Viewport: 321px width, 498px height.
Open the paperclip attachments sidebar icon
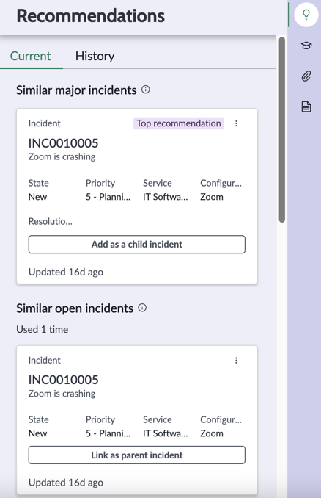[306, 76]
